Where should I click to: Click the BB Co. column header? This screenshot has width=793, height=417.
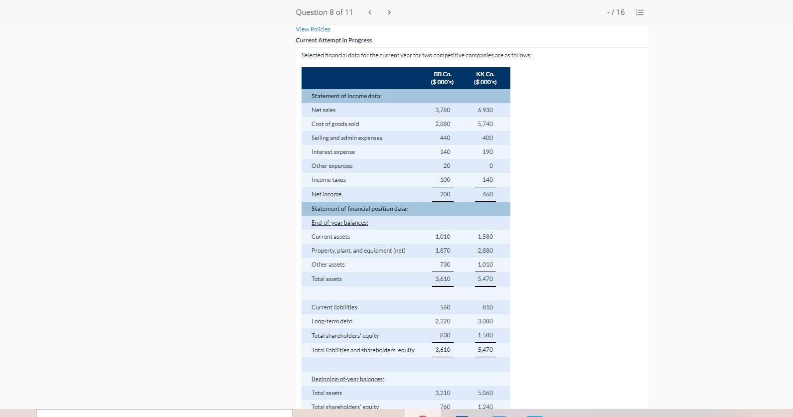(x=443, y=78)
